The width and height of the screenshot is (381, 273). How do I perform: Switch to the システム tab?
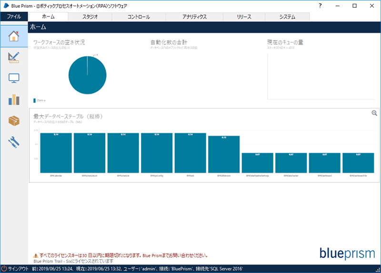coord(287,17)
